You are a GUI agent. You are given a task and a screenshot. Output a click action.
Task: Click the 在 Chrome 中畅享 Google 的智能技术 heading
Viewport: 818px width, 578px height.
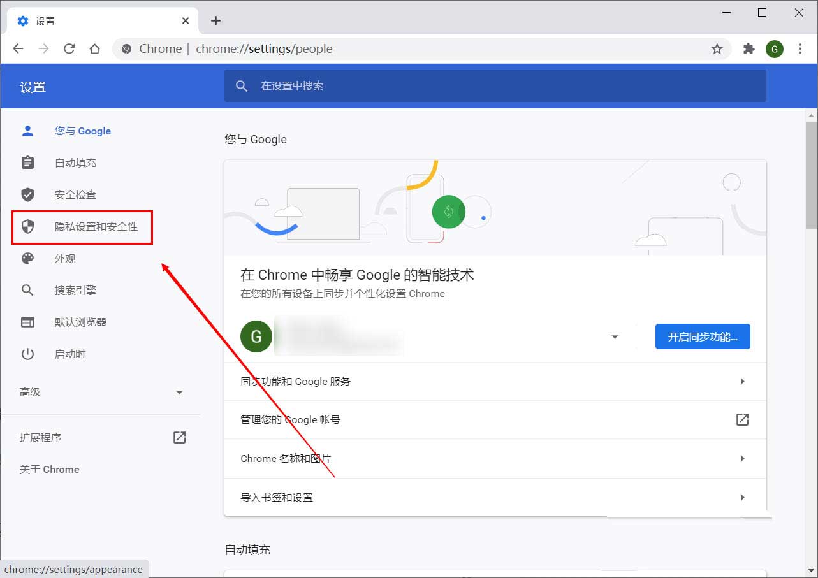pos(357,275)
